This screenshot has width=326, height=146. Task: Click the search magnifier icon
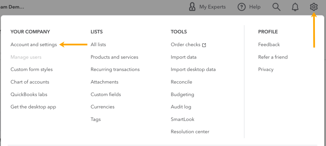point(276,7)
